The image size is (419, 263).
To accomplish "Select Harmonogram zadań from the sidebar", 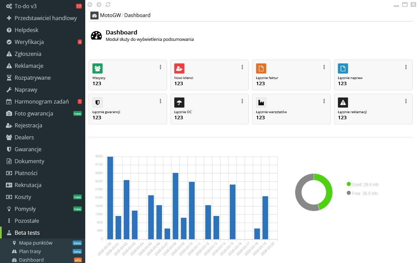I will pyautogui.click(x=42, y=102).
